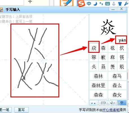
Task: Select candidate character 毯
Action: pos(112,48)
